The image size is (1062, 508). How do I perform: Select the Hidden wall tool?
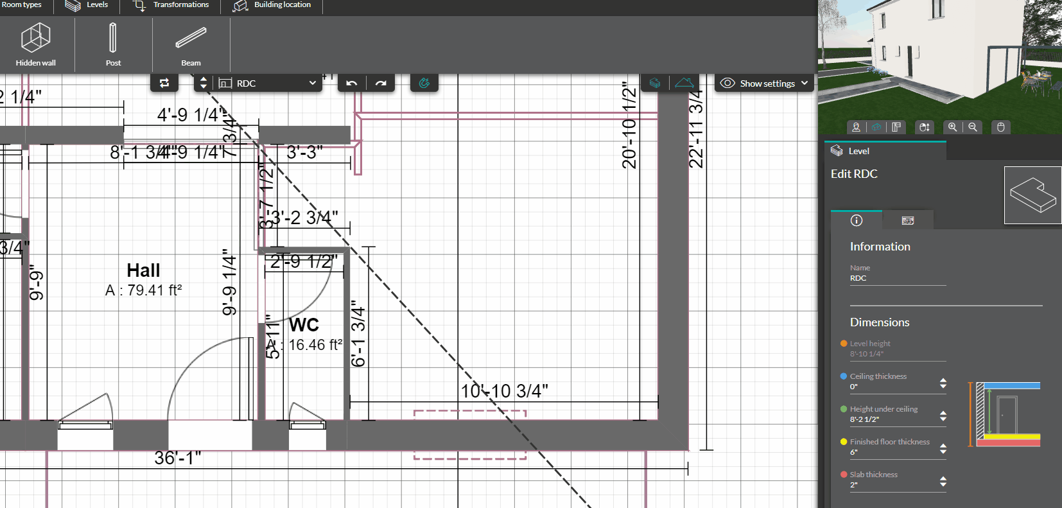36,44
